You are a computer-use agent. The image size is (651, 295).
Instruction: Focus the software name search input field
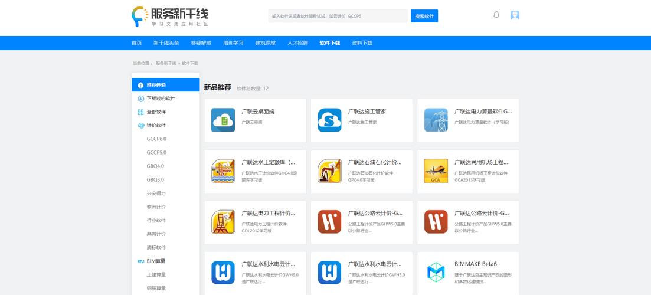339,16
